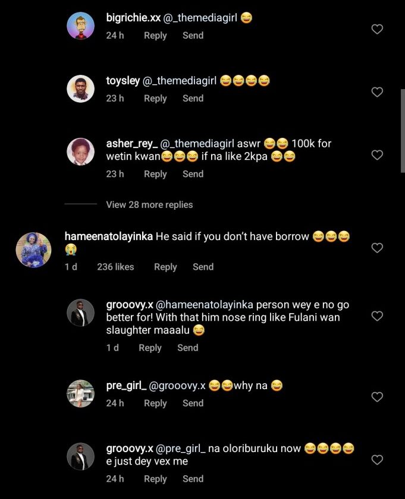This screenshot has height=499, width=405.
Task: Like grooovy.x's oloriburuku reply
Action: point(377,460)
